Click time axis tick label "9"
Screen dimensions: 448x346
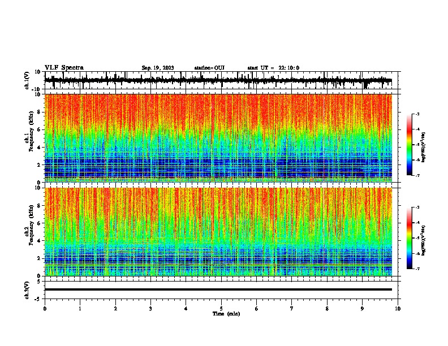362,309
